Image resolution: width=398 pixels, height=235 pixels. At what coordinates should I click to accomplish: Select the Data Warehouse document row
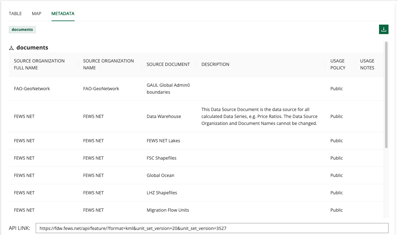click(164, 116)
